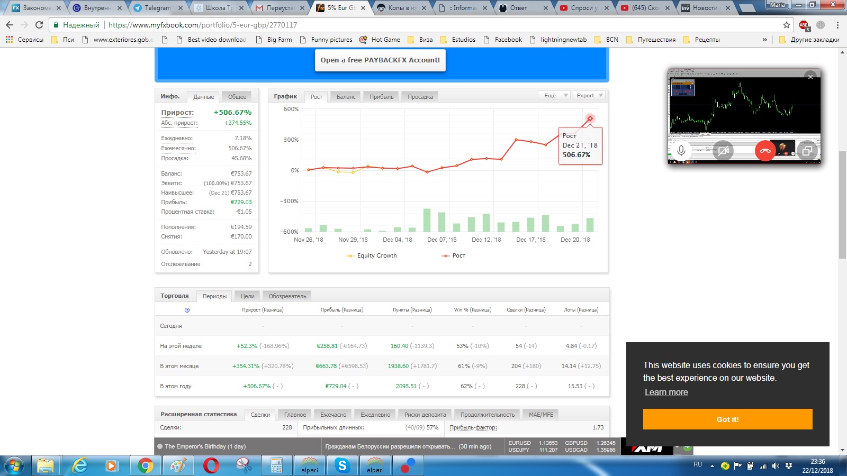Open the Snipping Tool taskbar icon

coord(244,465)
